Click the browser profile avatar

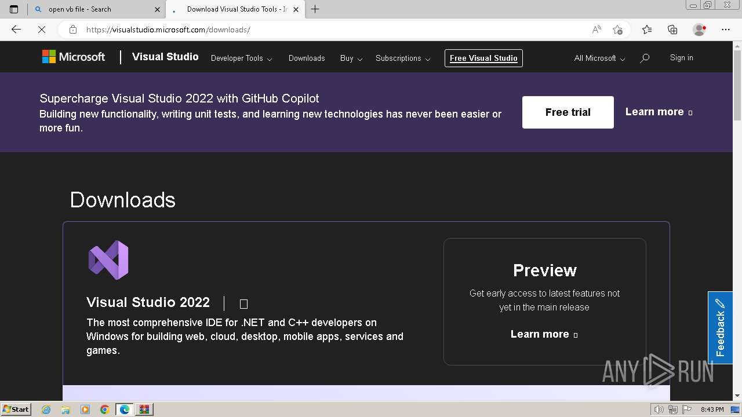[700, 30]
